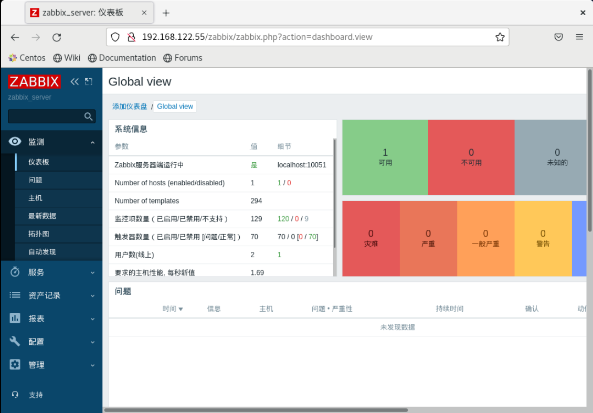Click the 确认 column header
This screenshot has height=413, width=593.
pos(532,309)
